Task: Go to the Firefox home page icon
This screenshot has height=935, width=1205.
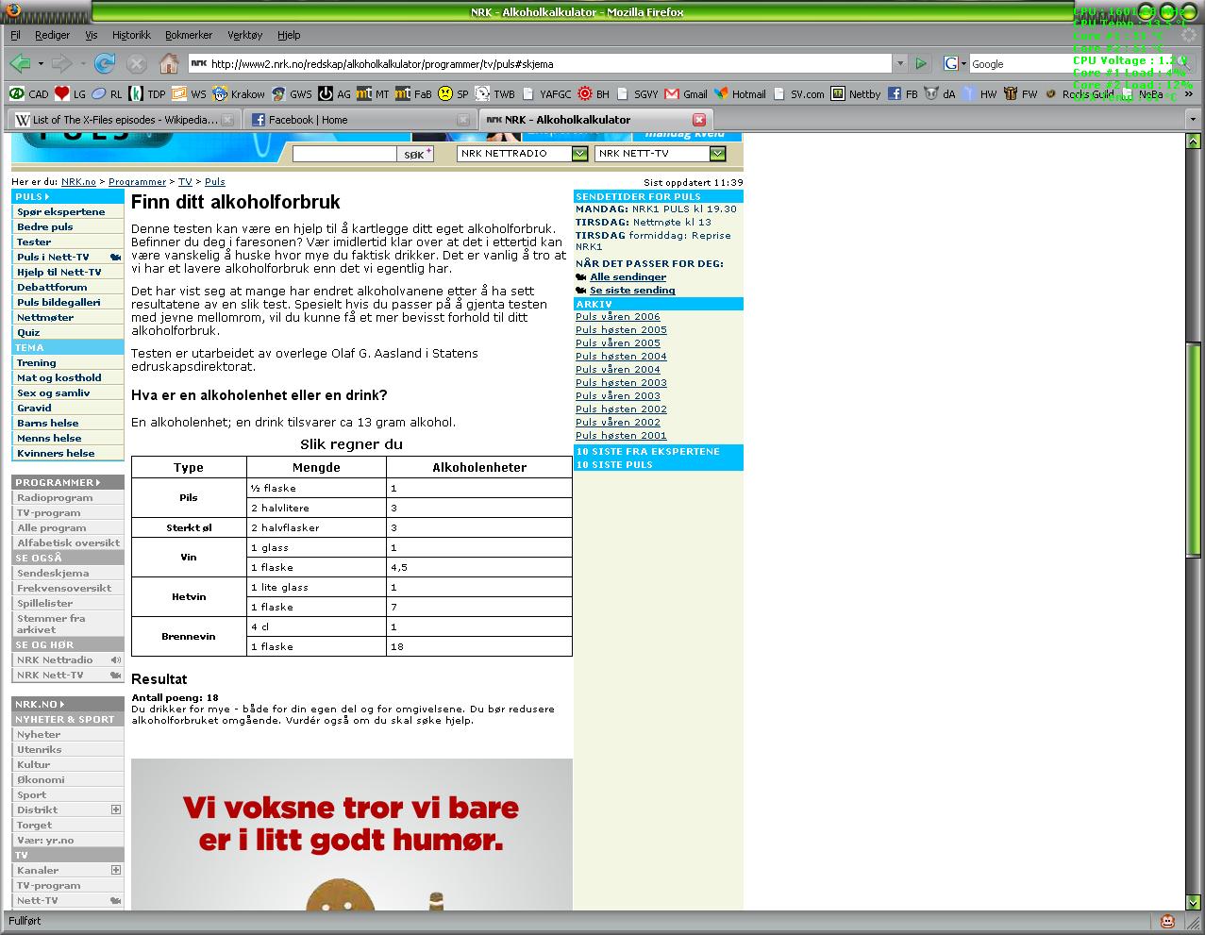Action: tap(169, 63)
